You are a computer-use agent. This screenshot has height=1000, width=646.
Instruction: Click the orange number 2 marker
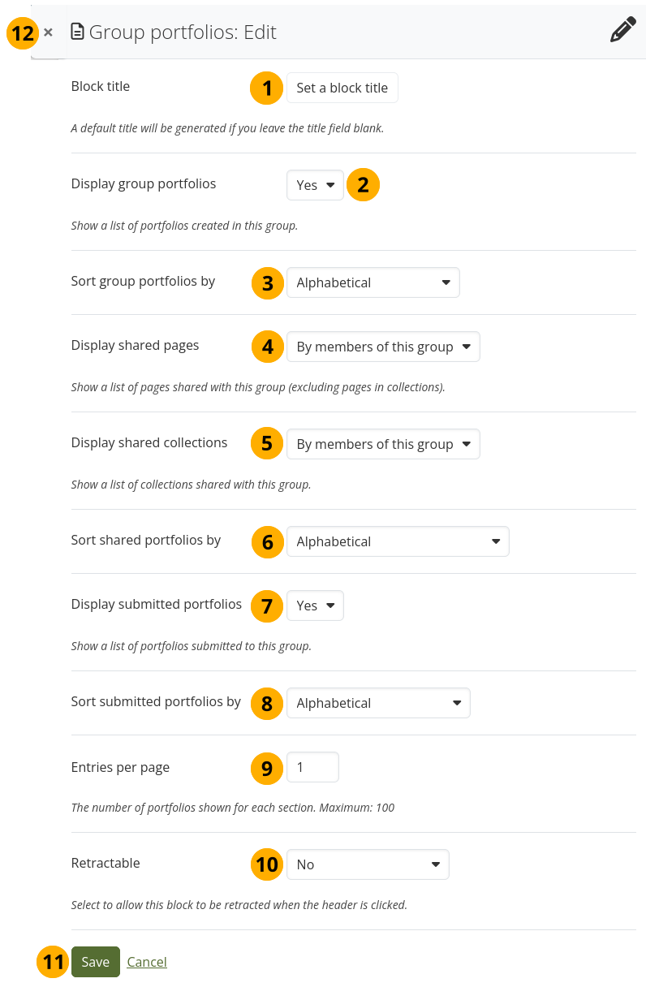point(363,185)
